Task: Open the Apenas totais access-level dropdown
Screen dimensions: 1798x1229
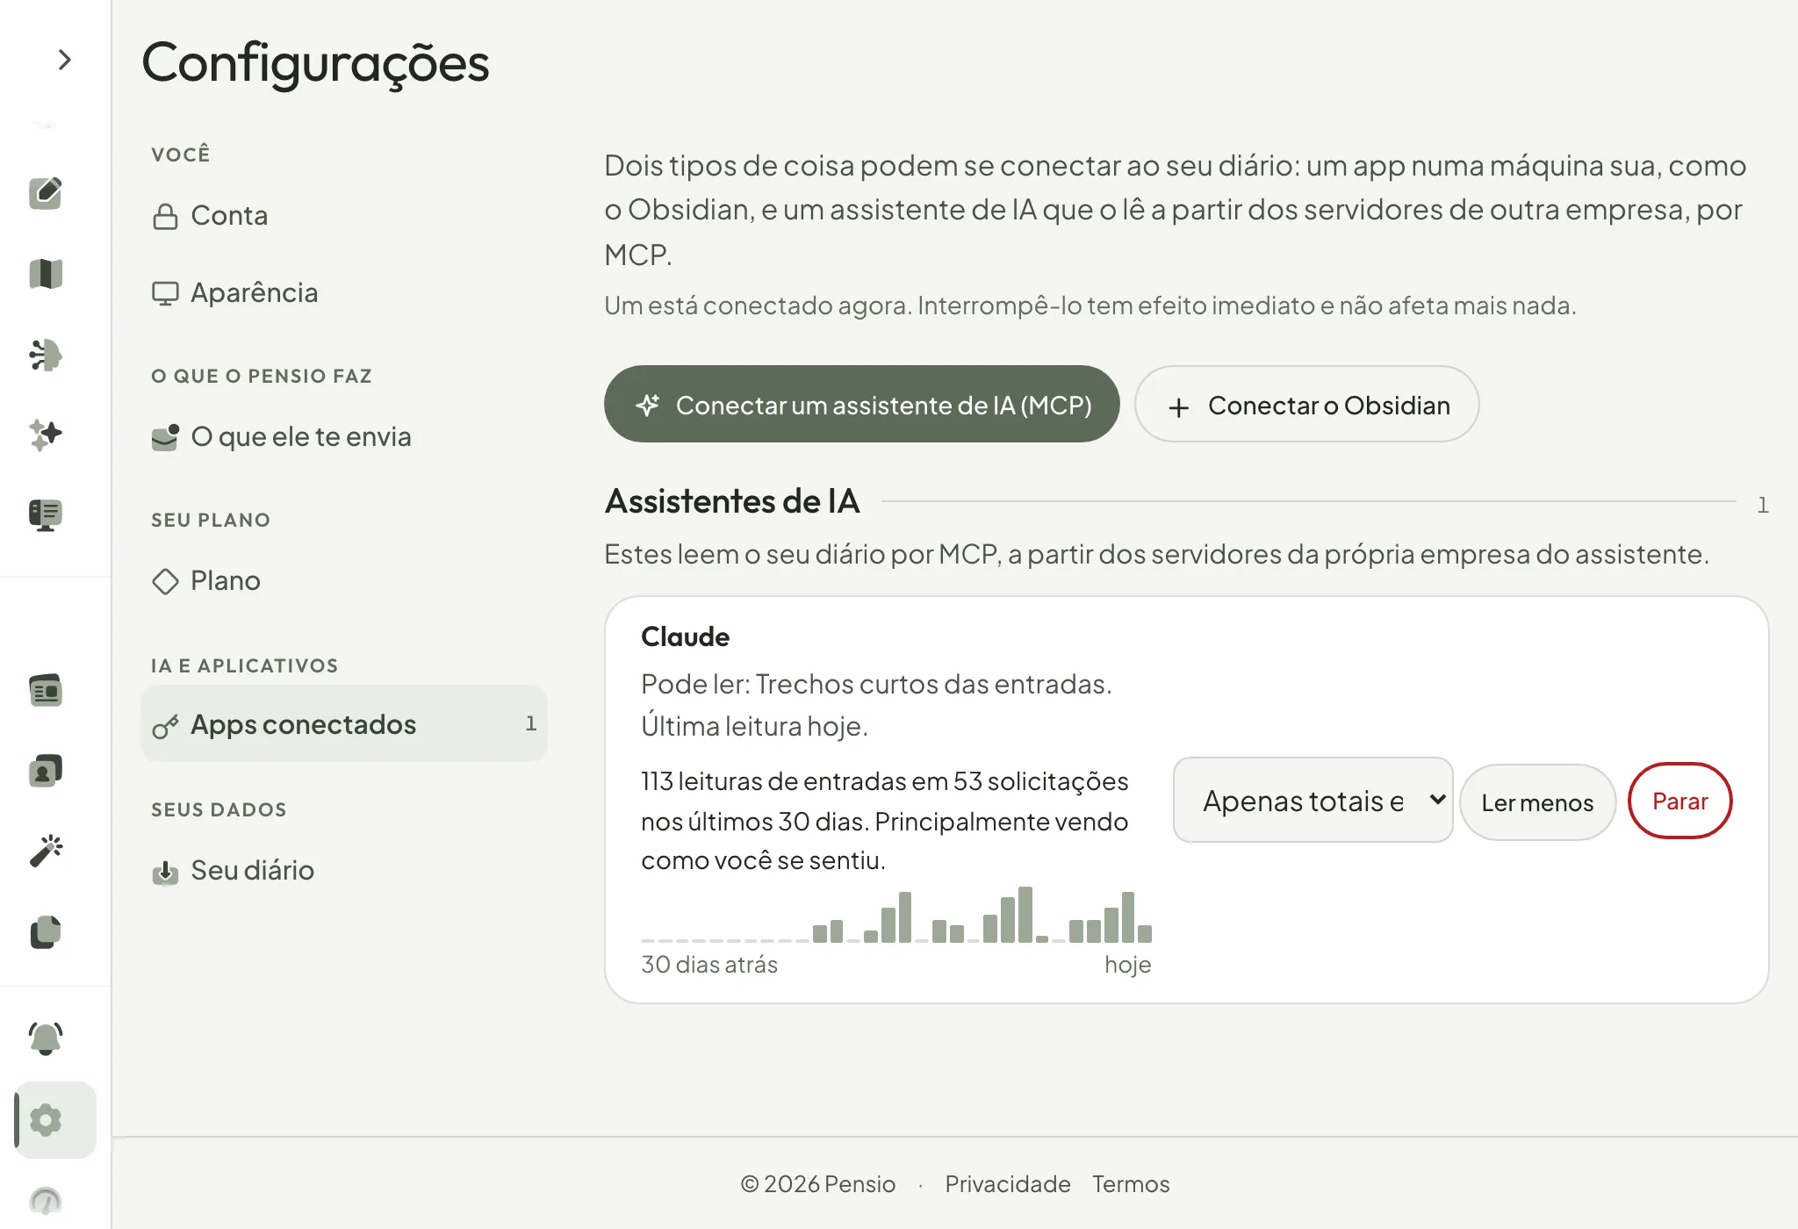Action: click(x=1313, y=801)
